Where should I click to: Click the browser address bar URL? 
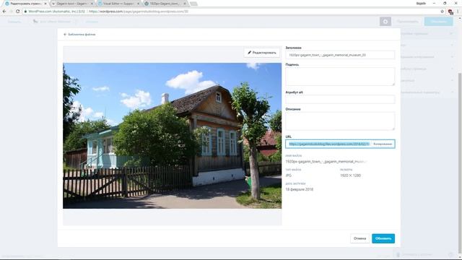pyautogui.click(x=139, y=12)
